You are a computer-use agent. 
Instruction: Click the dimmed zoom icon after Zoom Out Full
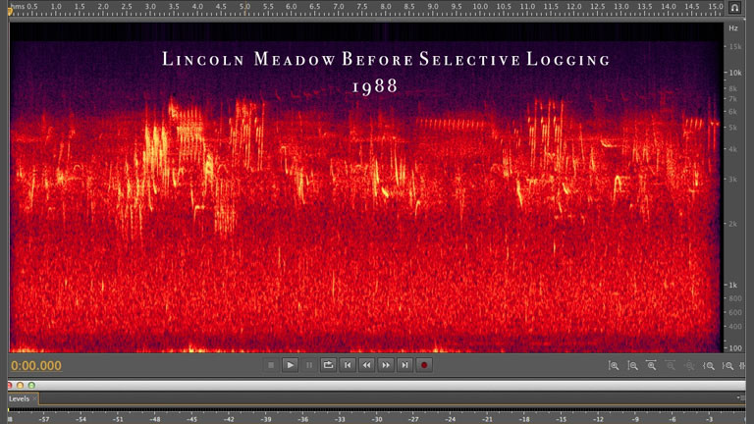coord(671,366)
